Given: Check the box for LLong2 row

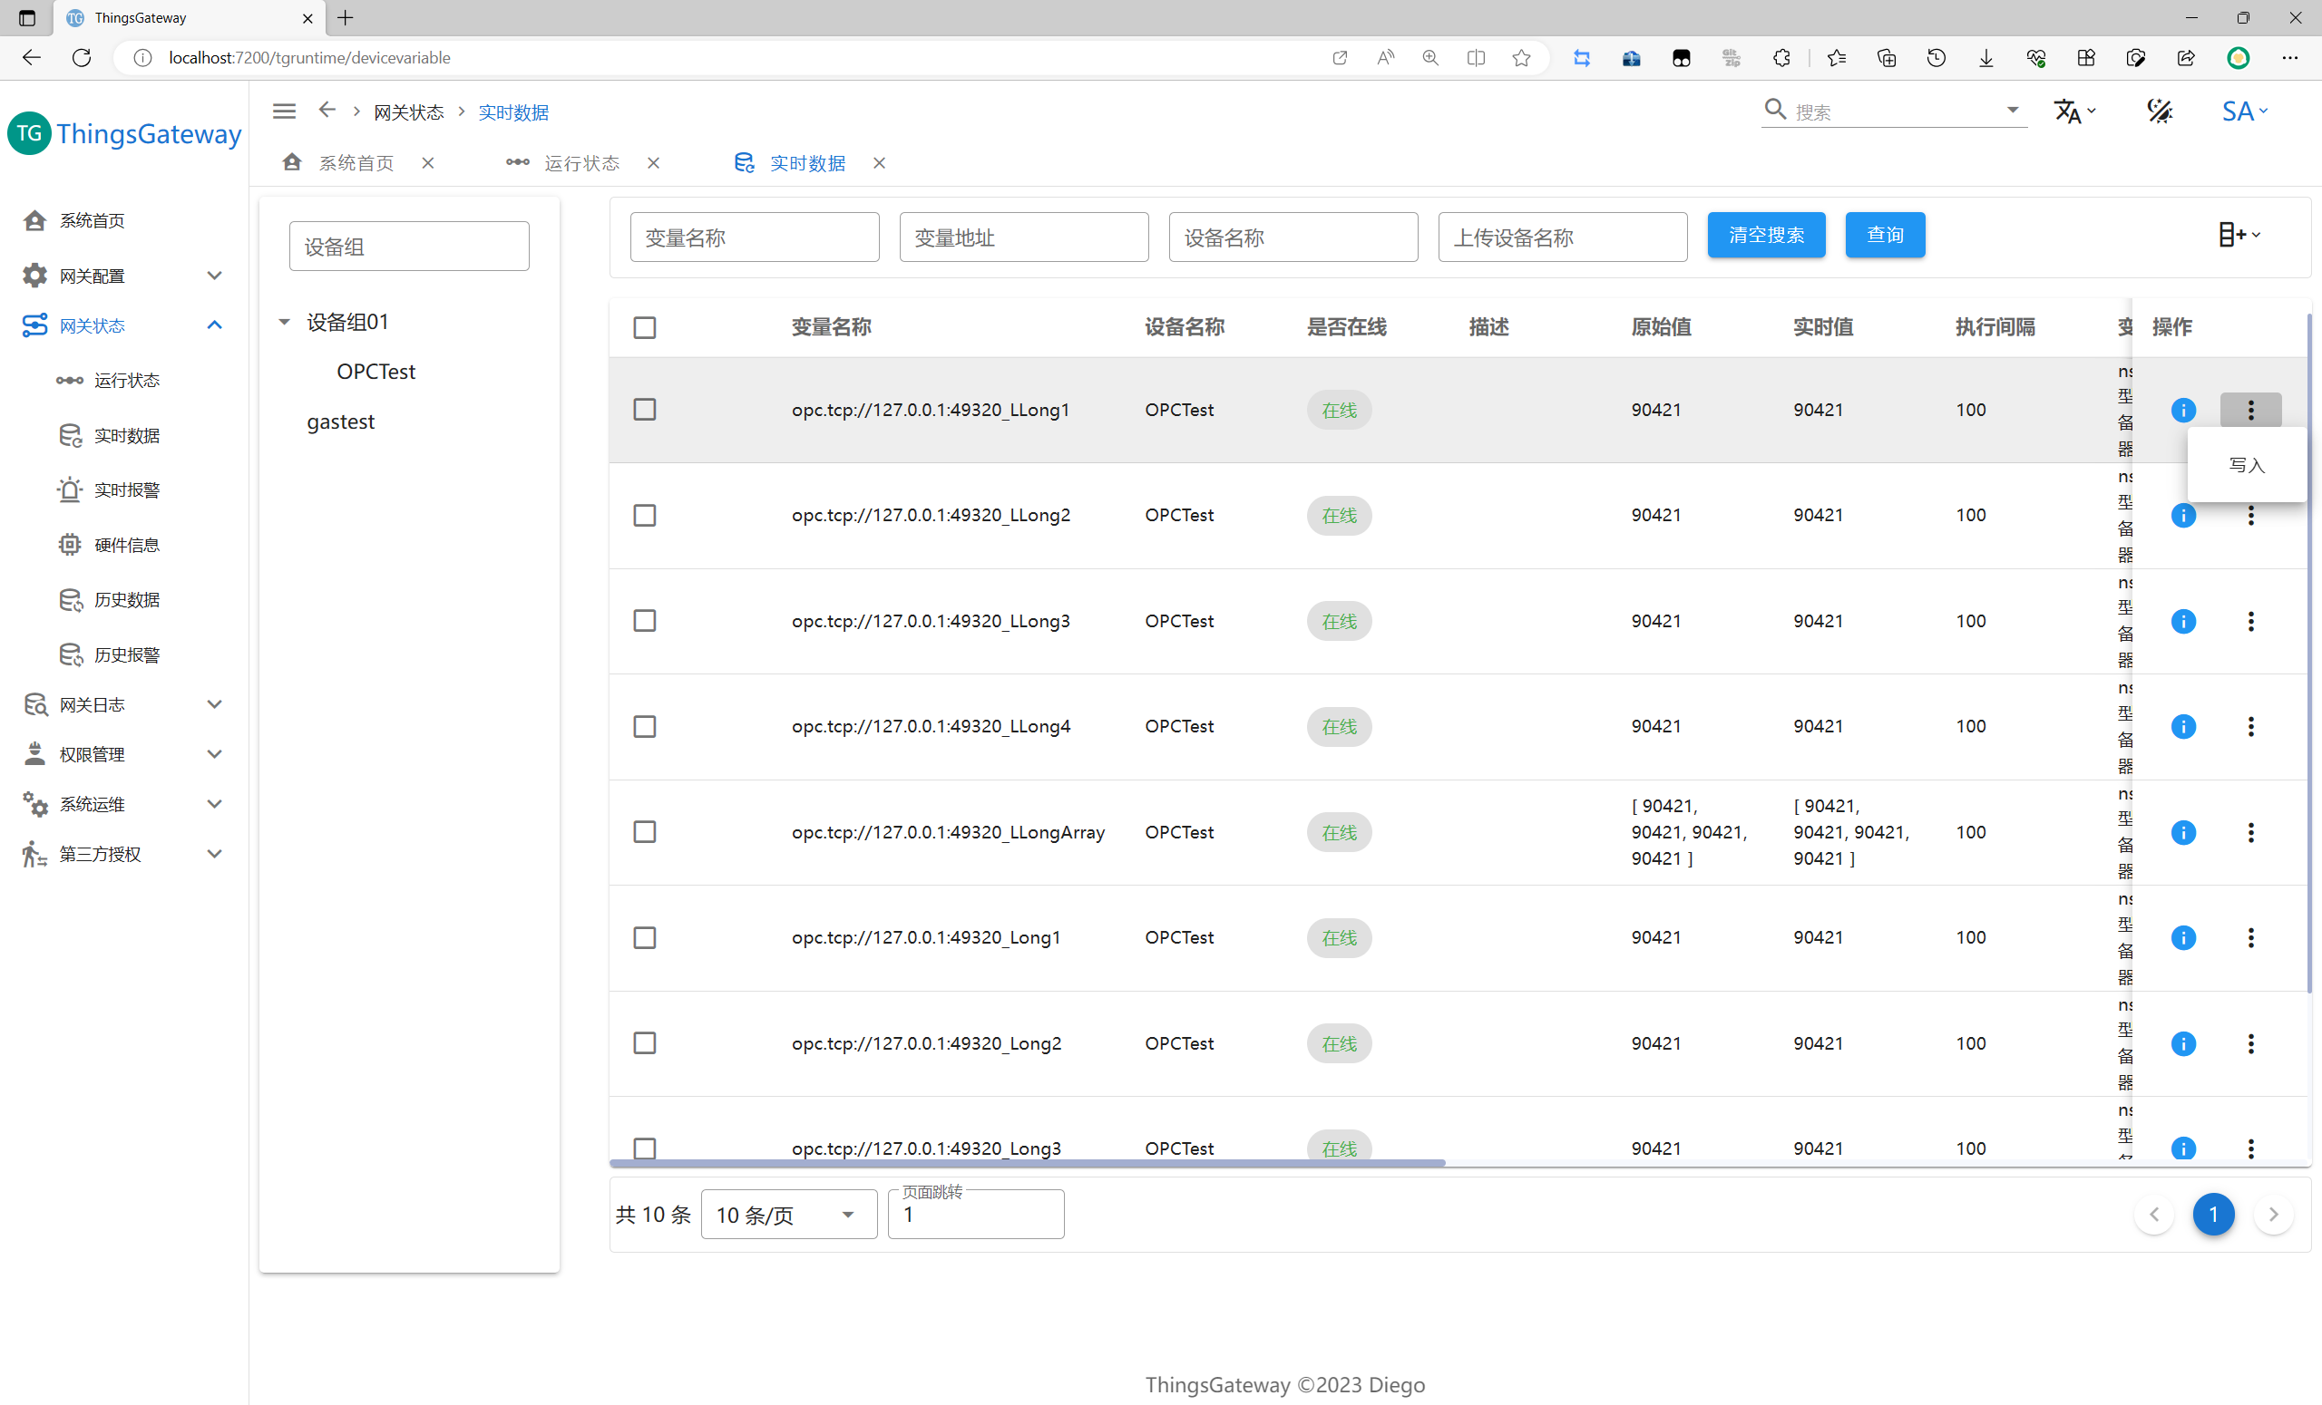Looking at the screenshot, I should [645, 516].
